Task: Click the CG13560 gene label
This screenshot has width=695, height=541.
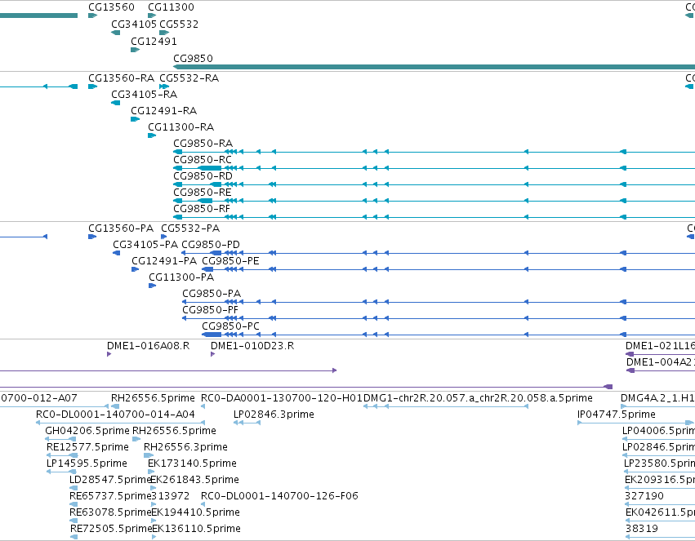Action: [111, 7]
